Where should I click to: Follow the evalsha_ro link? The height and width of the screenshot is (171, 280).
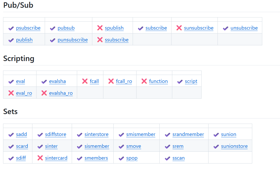pyautogui.click(x=61, y=93)
